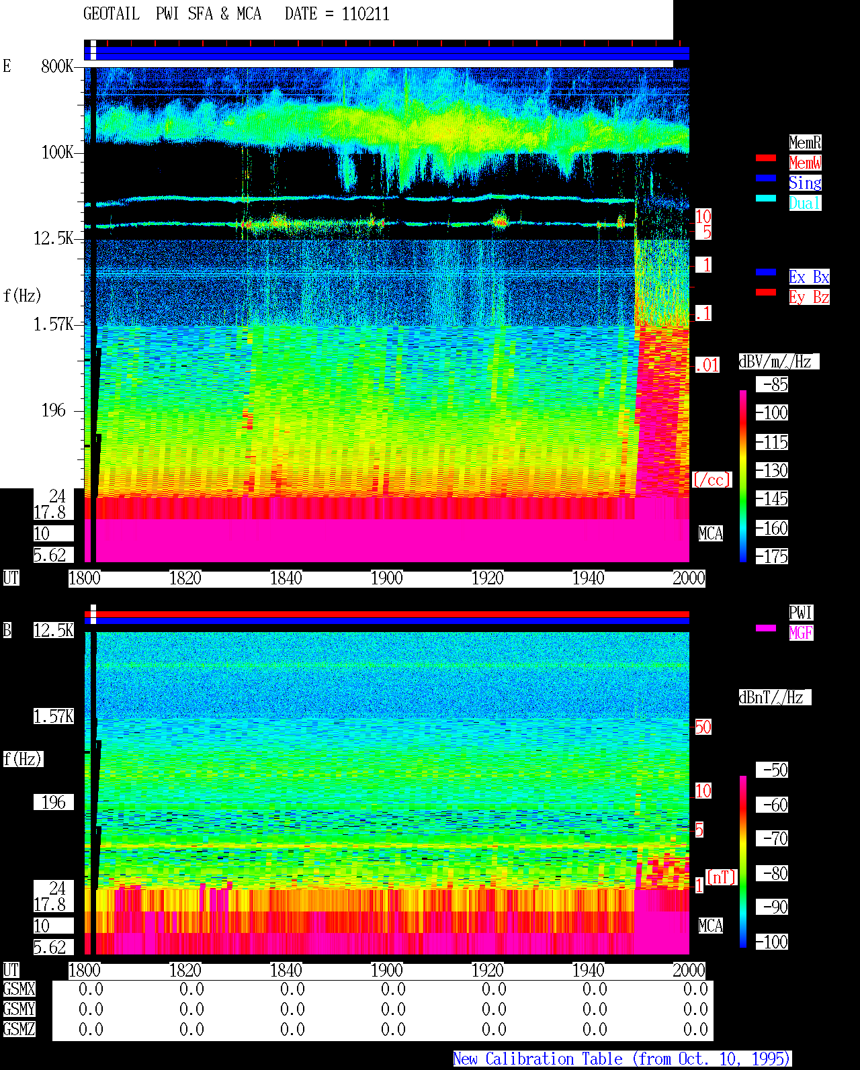Viewport: 860px width, 1070px height.
Task: Click the upper MCA label
Action: (x=711, y=534)
